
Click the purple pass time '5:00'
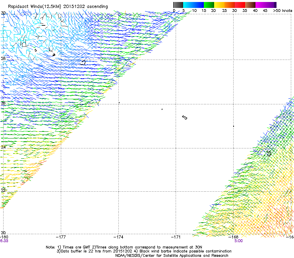pos(238,241)
